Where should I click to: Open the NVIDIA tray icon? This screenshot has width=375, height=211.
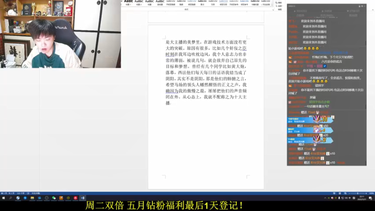tap(329, 198)
